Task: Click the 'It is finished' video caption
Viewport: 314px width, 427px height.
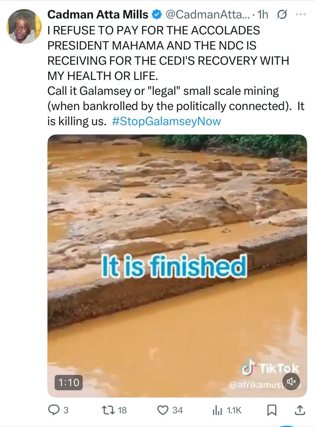Action: (174, 266)
